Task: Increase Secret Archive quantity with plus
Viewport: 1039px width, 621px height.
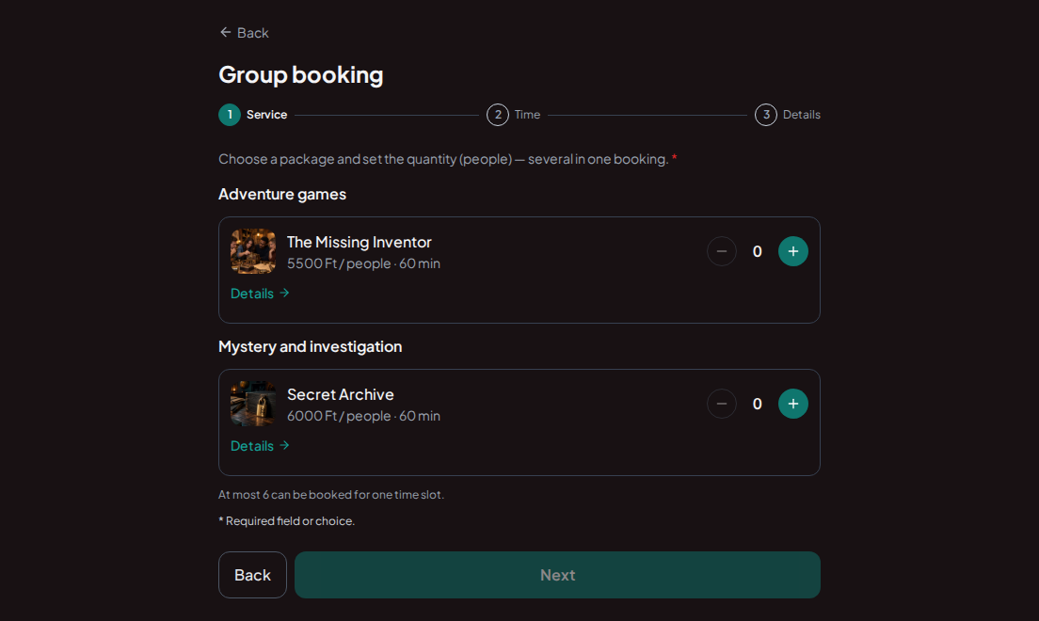Action: pos(792,404)
